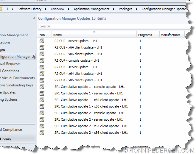Click package icon for R2 CU2 server update
The image size is (196, 154).
(42, 41)
